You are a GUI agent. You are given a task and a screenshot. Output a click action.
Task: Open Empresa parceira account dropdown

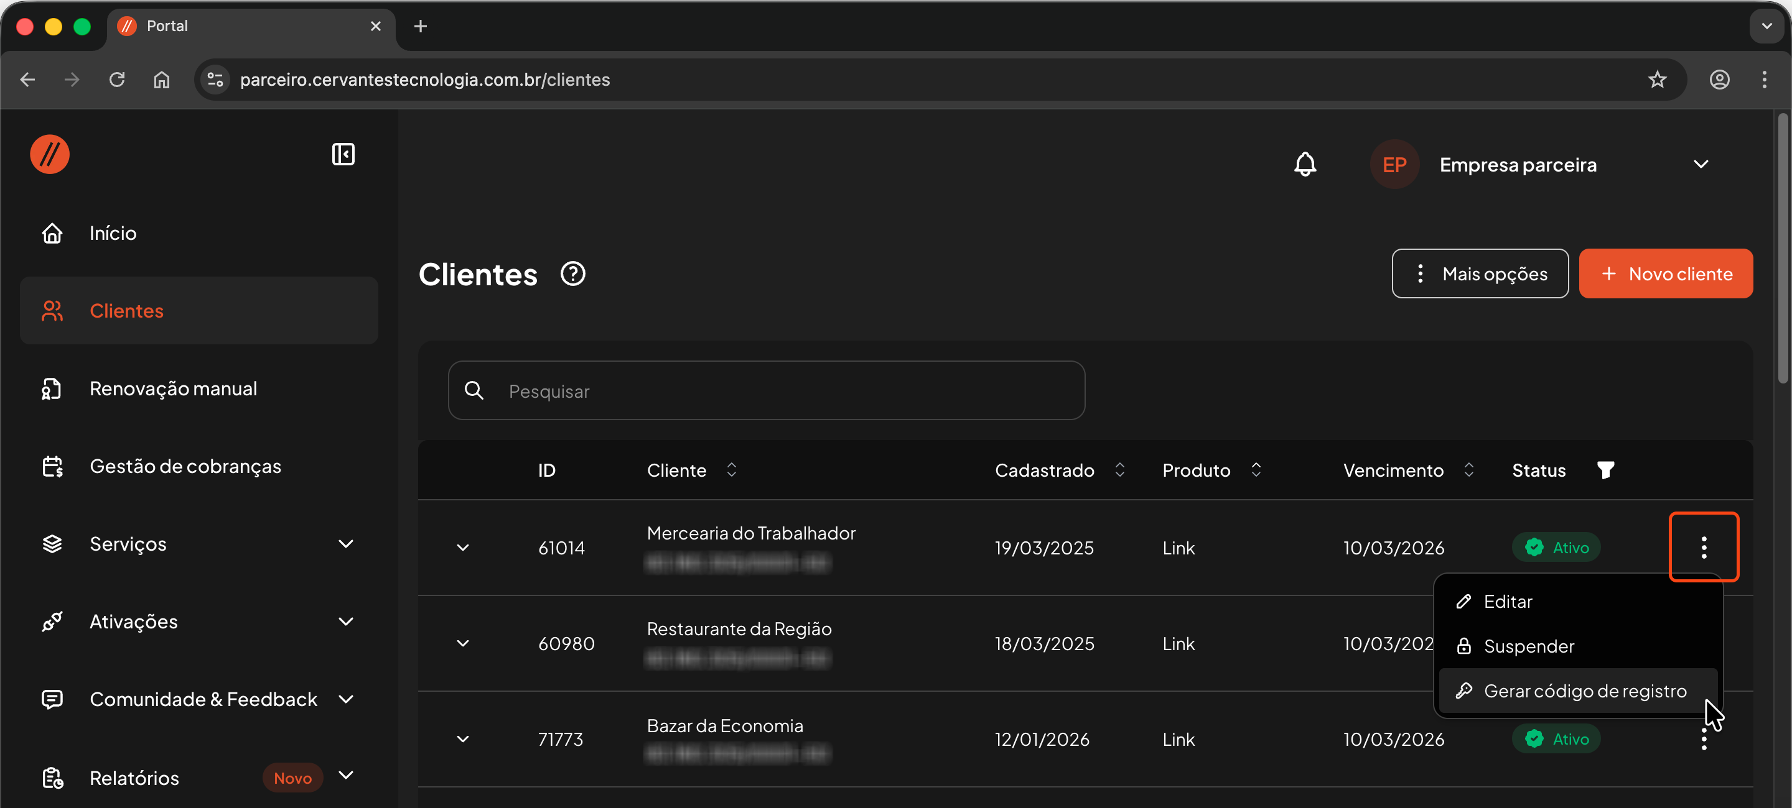(1700, 165)
